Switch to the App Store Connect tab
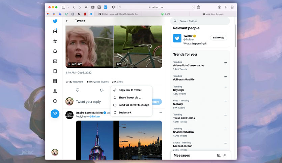Screen dimensions: 282x163 213,14
